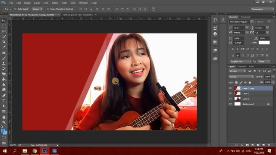Select the Hand tool
The image size is (276, 155).
tap(4, 117)
